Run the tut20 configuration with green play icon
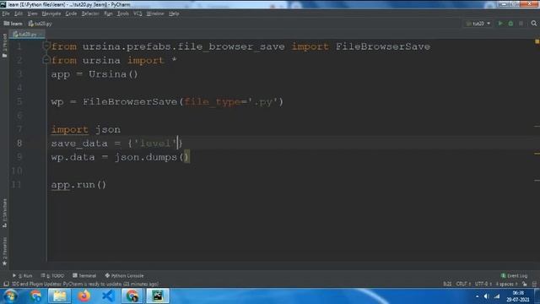The image size is (540, 304). 500,24
